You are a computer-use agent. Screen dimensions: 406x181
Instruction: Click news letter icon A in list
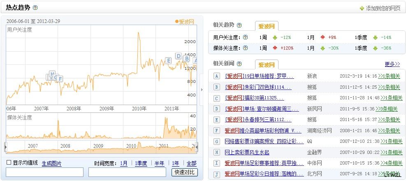click(x=217, y=76)
